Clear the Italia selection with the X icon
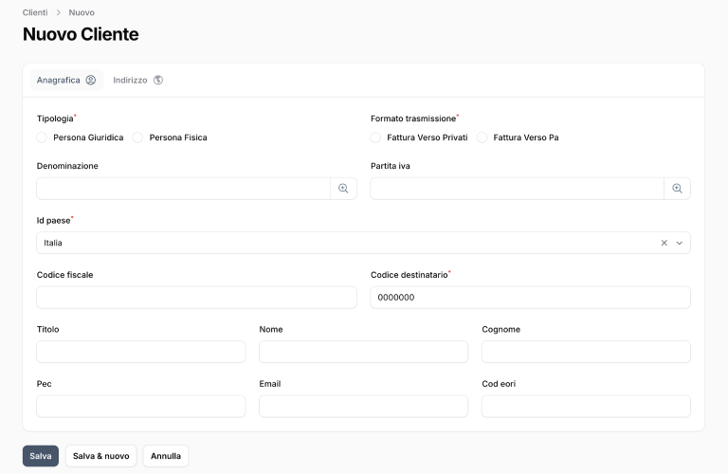This screenshot has width=728, height=474. pyautogui.click(x=664, y=243)
